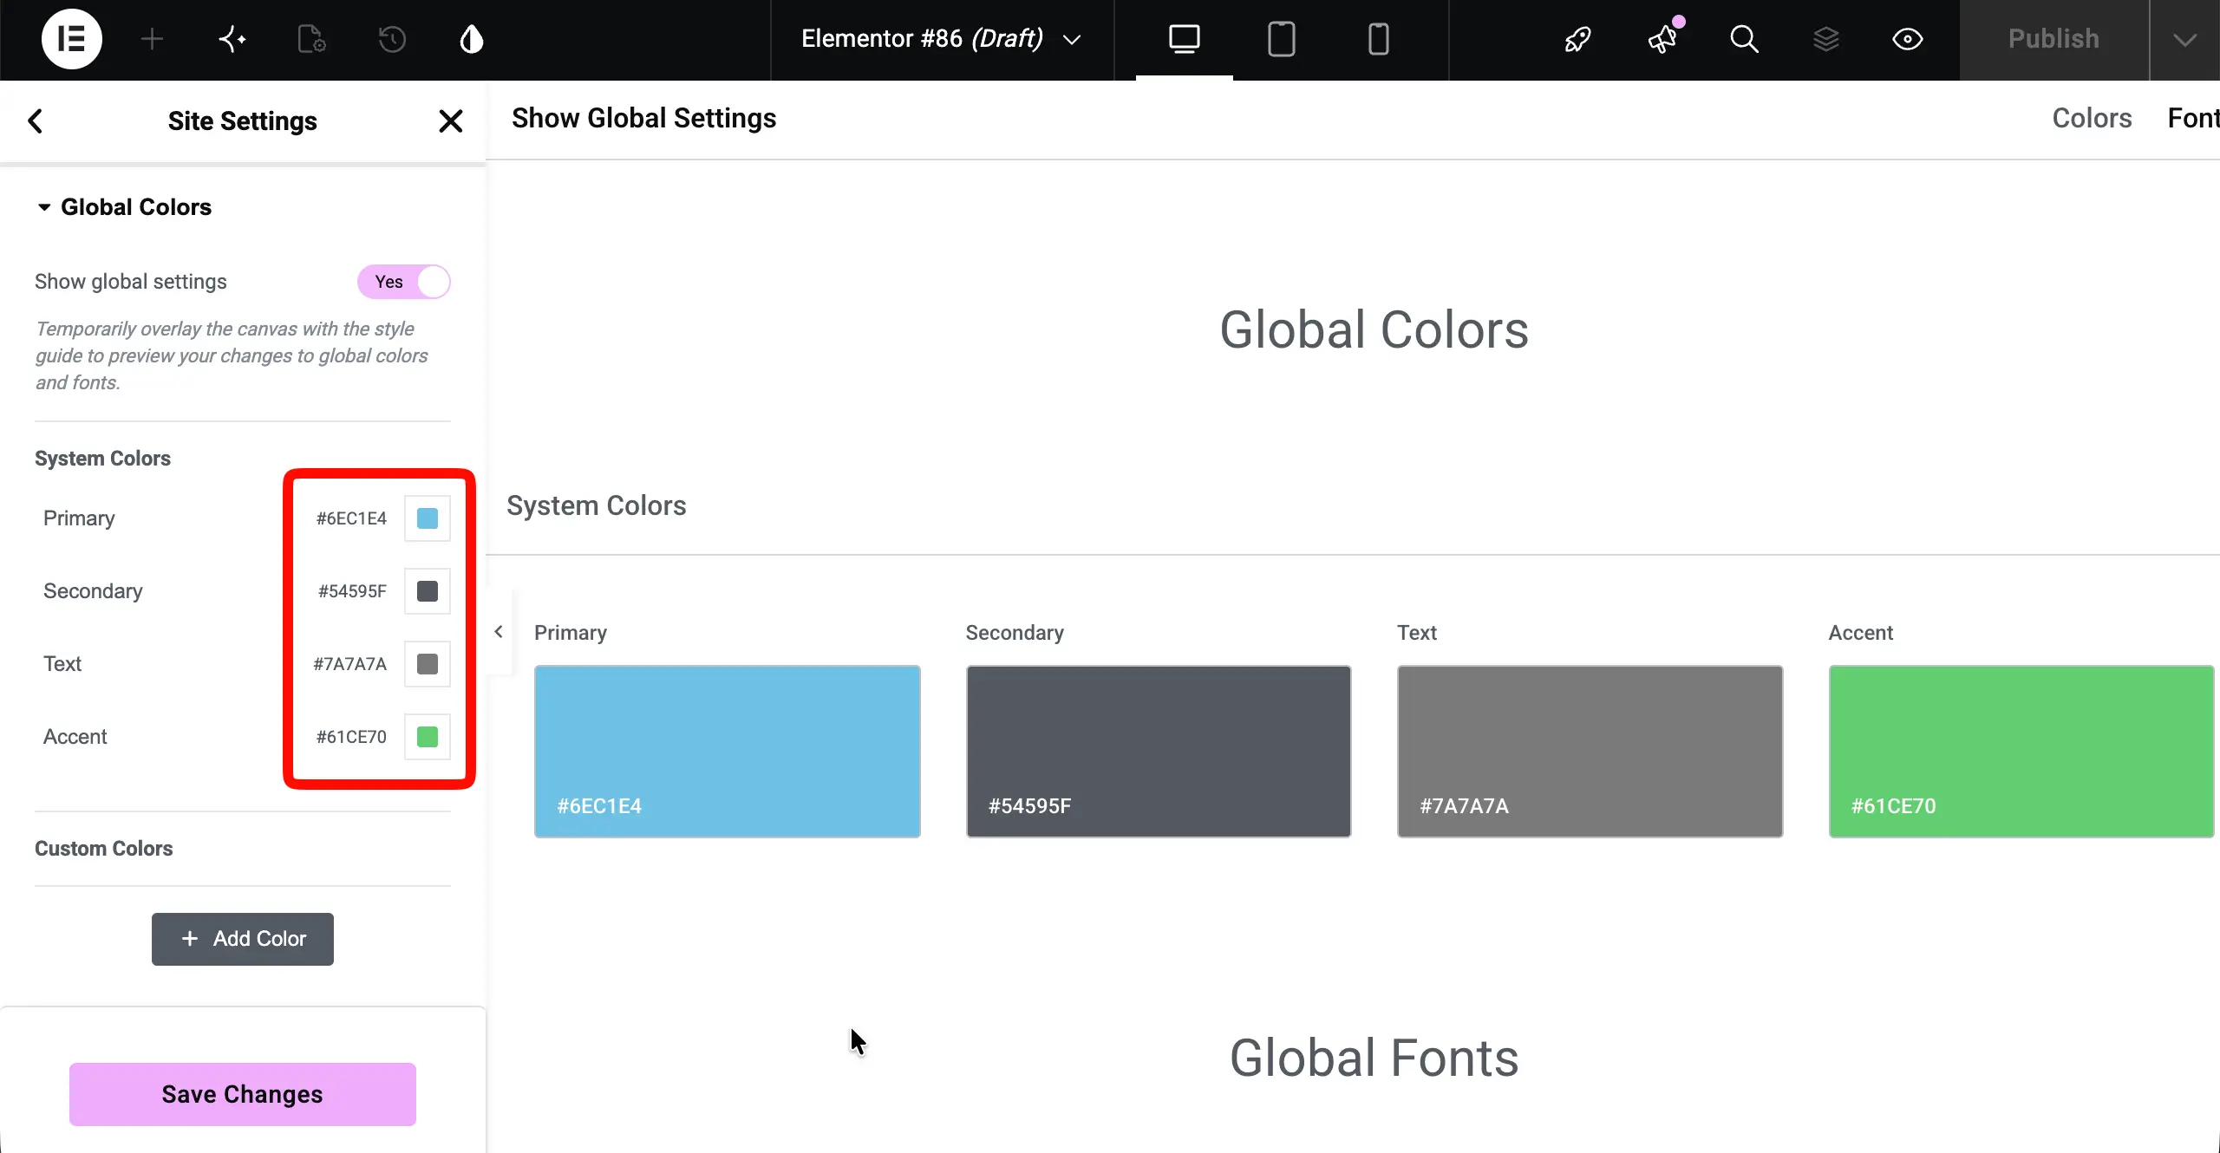The height and width of the screenshot is (1153, 2220).
Task: Click the Global Fonts heading in preview
Action: click(x=1374, y=1058)
